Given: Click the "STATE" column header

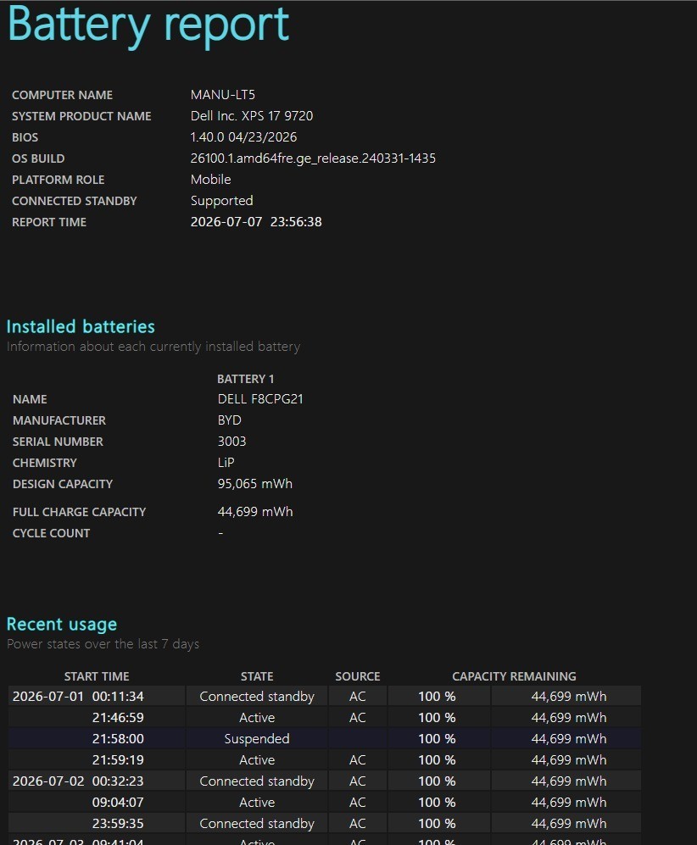Looking at the screenshot, I should [x=257, y=676].
